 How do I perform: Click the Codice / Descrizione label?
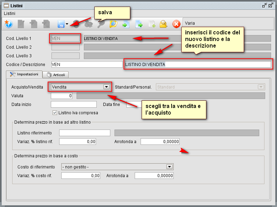25,65
